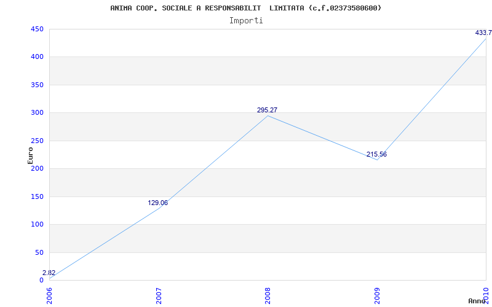This screenshot has height=307, width=492.
Task: Click the 250 y-axis tick label
Action: 37,141
